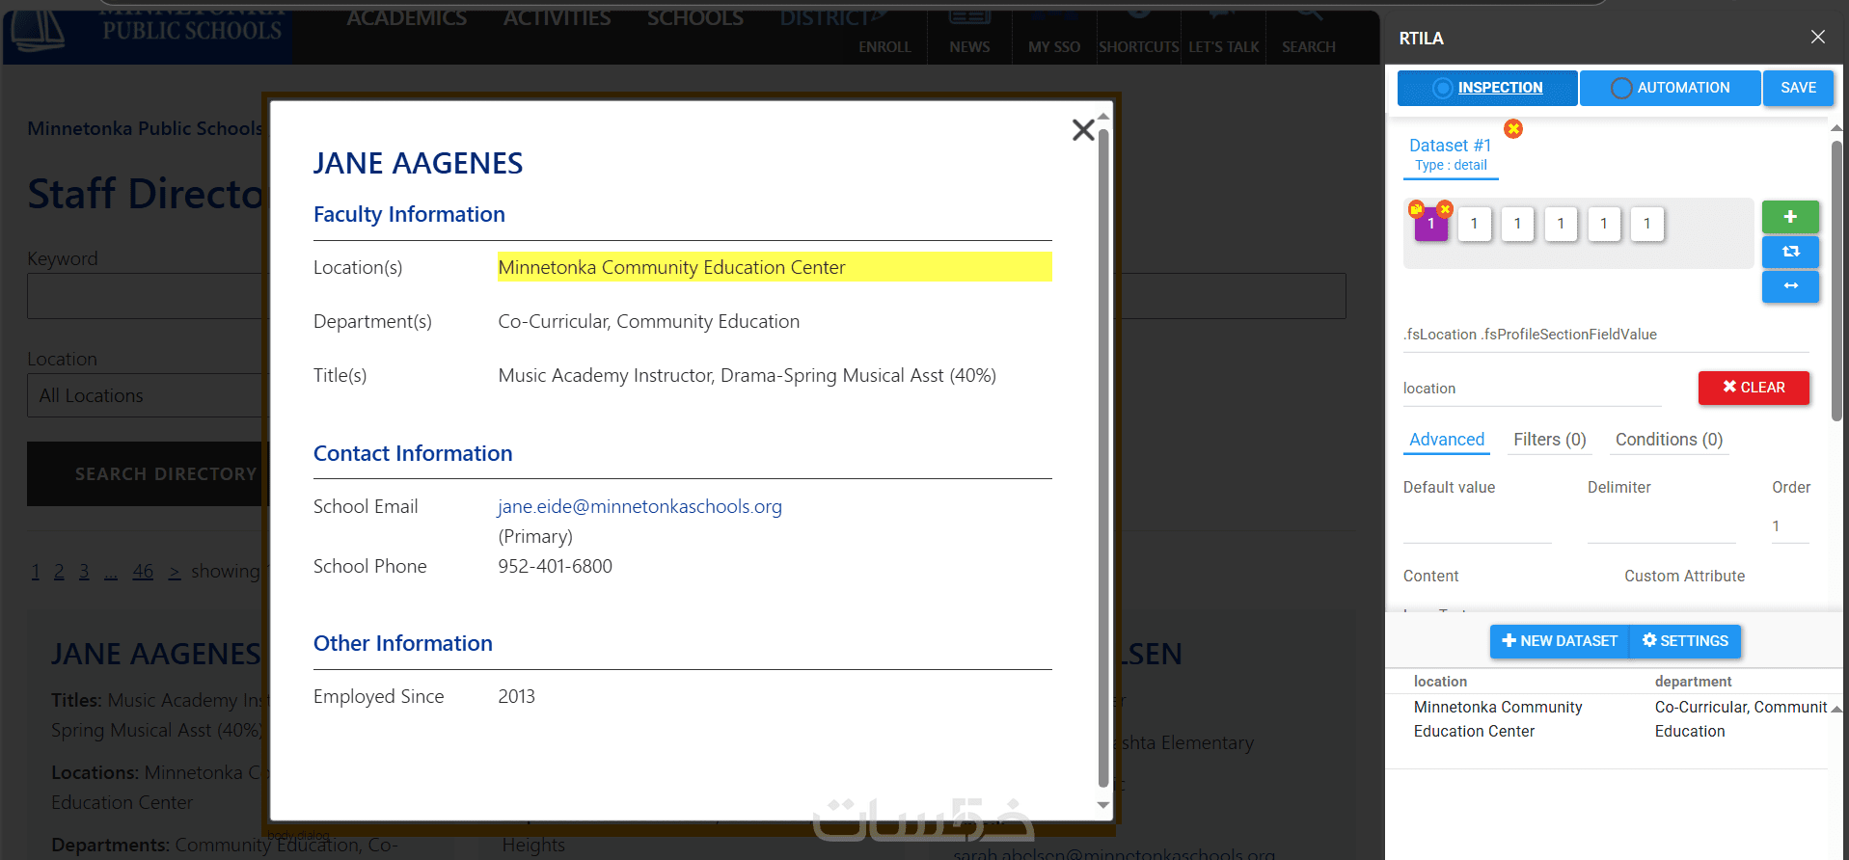The width and height of the screenshot is (1849, 860).
Task: Click the Order input field
Action: pos(1790,526)
